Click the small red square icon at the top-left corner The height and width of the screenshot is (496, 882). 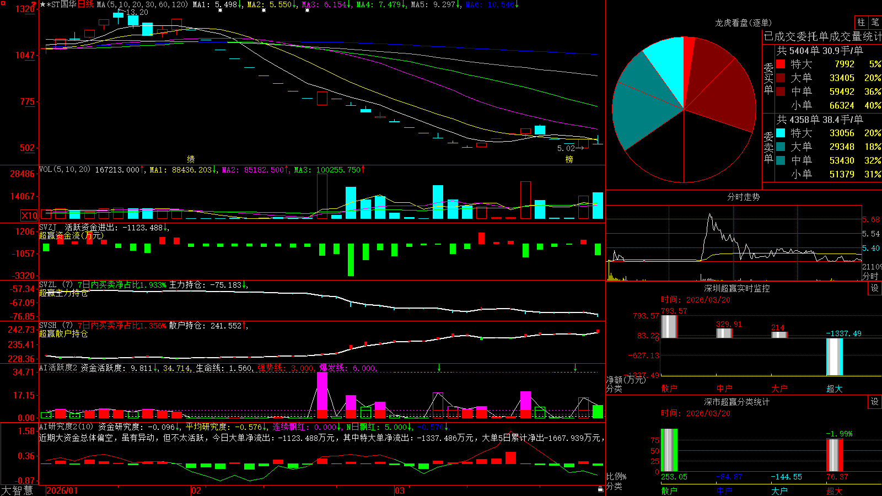click(3, 3)
